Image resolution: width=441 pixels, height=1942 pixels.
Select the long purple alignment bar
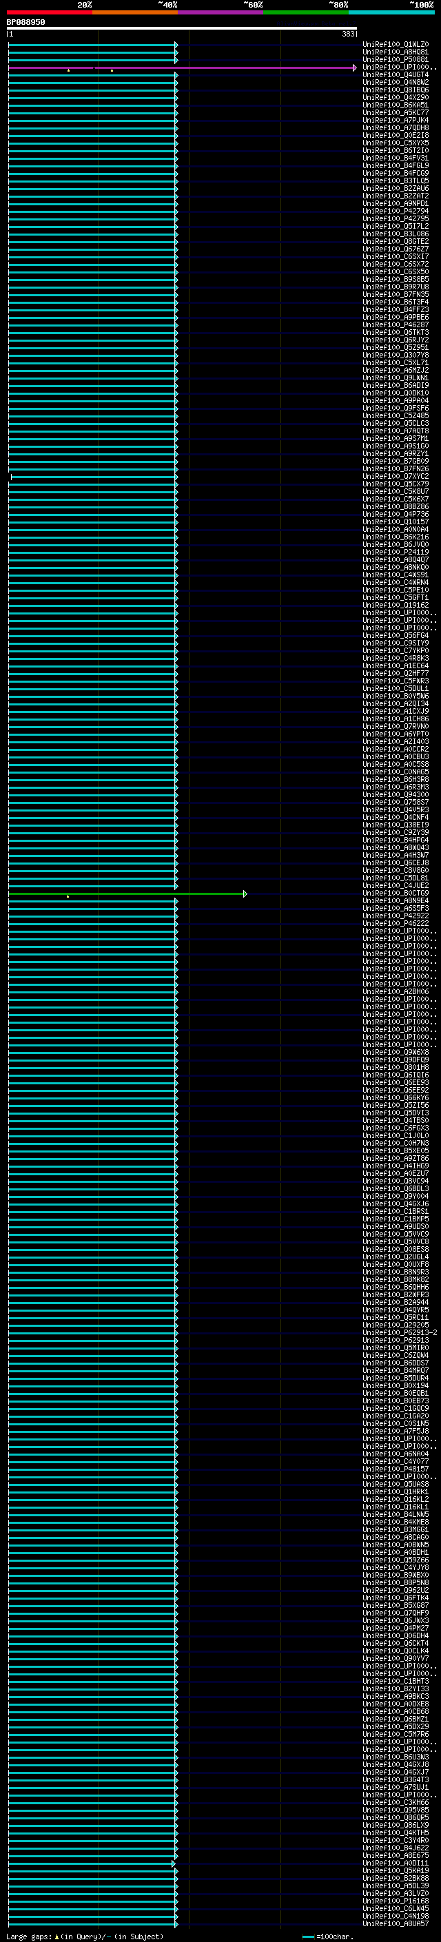pyautogui.click(x=182, y=68)
